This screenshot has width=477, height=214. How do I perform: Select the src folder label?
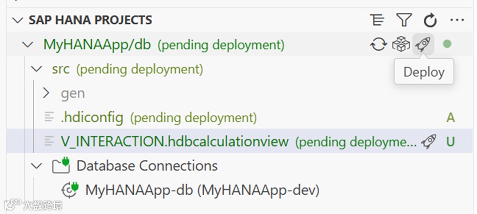click(x=61, y=69)
